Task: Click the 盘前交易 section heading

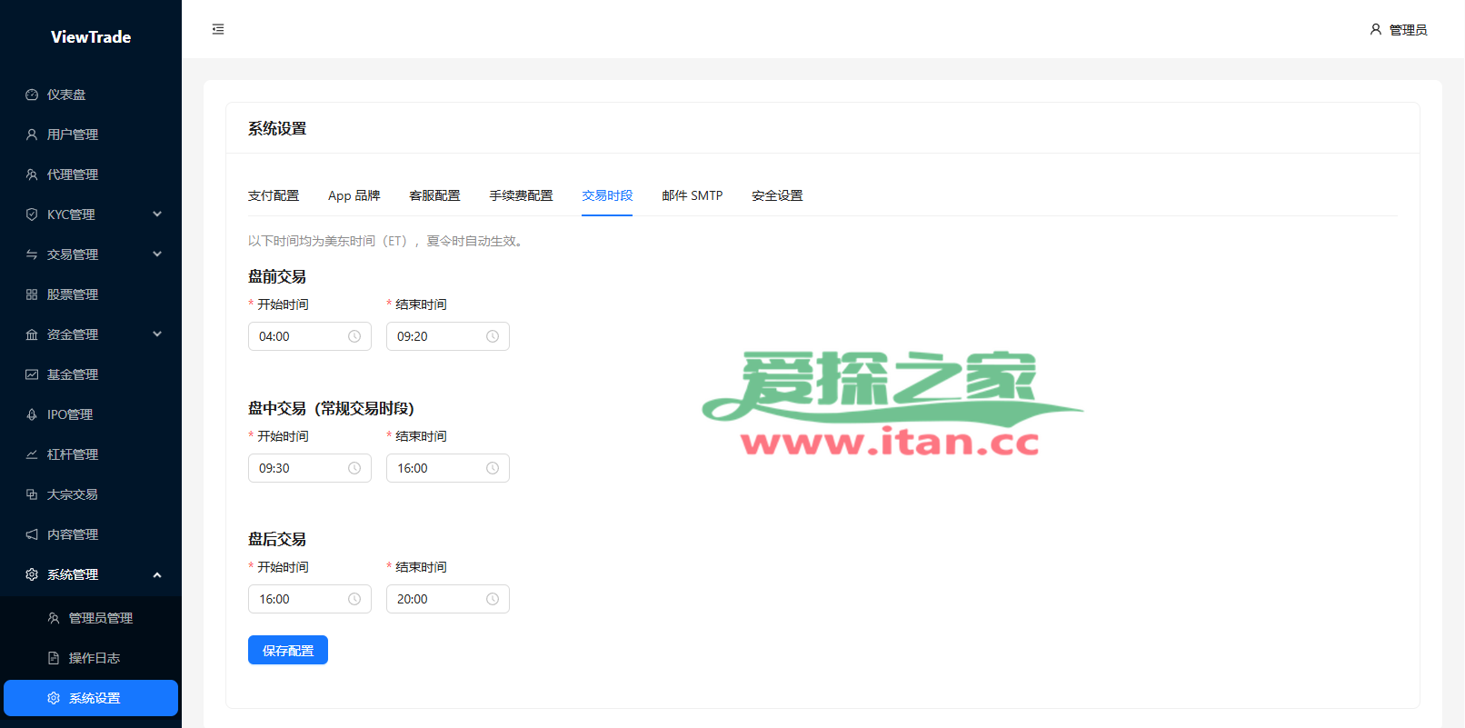Action: pos(277,276)
